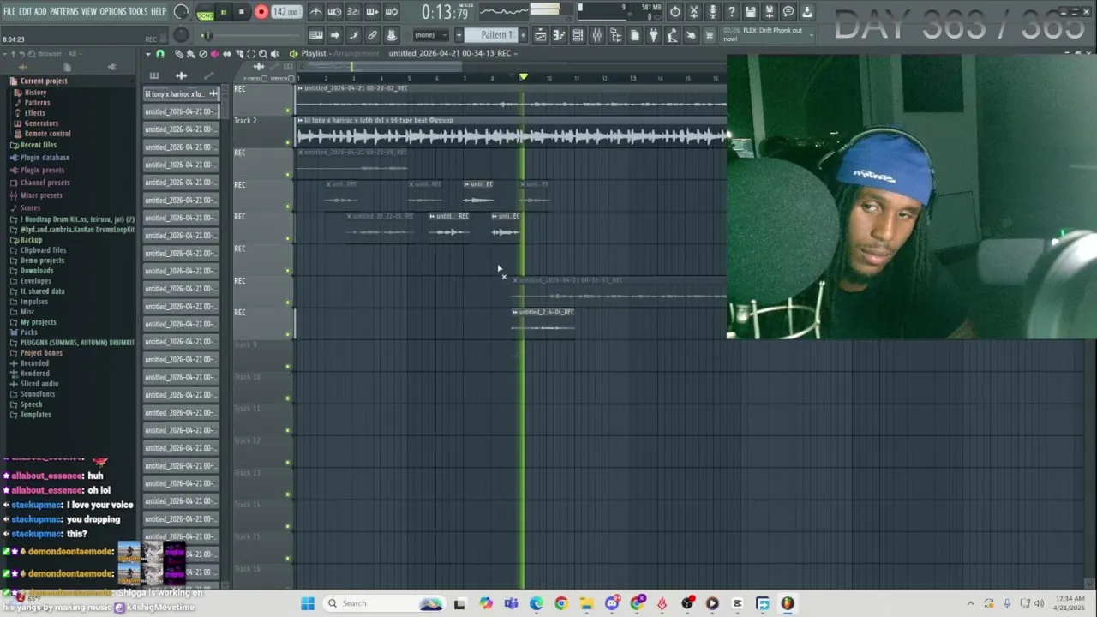Open the ADD menu
This screenshot has width=1097, height=617.
point(40,12)
